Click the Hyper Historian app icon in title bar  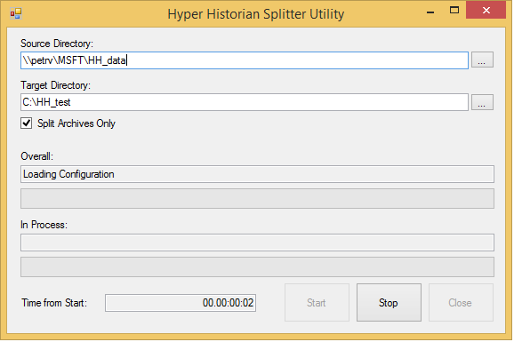(16, 13)
